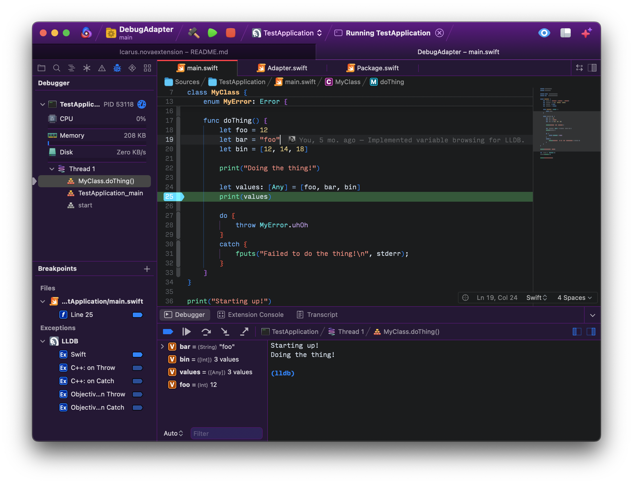Image resolution: width=633 pixels, height=484 pixels.
Task: Collapse the Thread 1 tree node
Action: (52, 169)
